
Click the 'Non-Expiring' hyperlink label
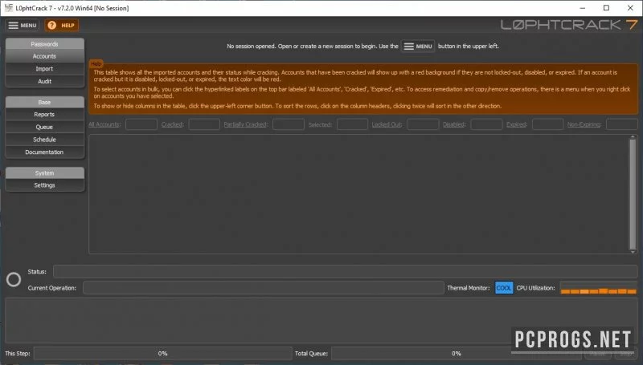584,124
